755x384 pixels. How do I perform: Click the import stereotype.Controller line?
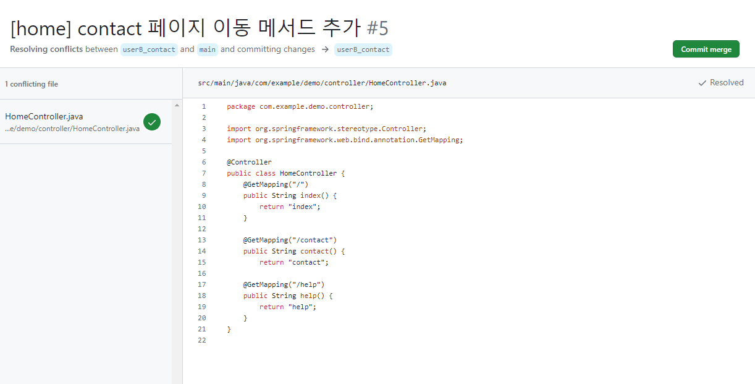[x=326, y=129]
